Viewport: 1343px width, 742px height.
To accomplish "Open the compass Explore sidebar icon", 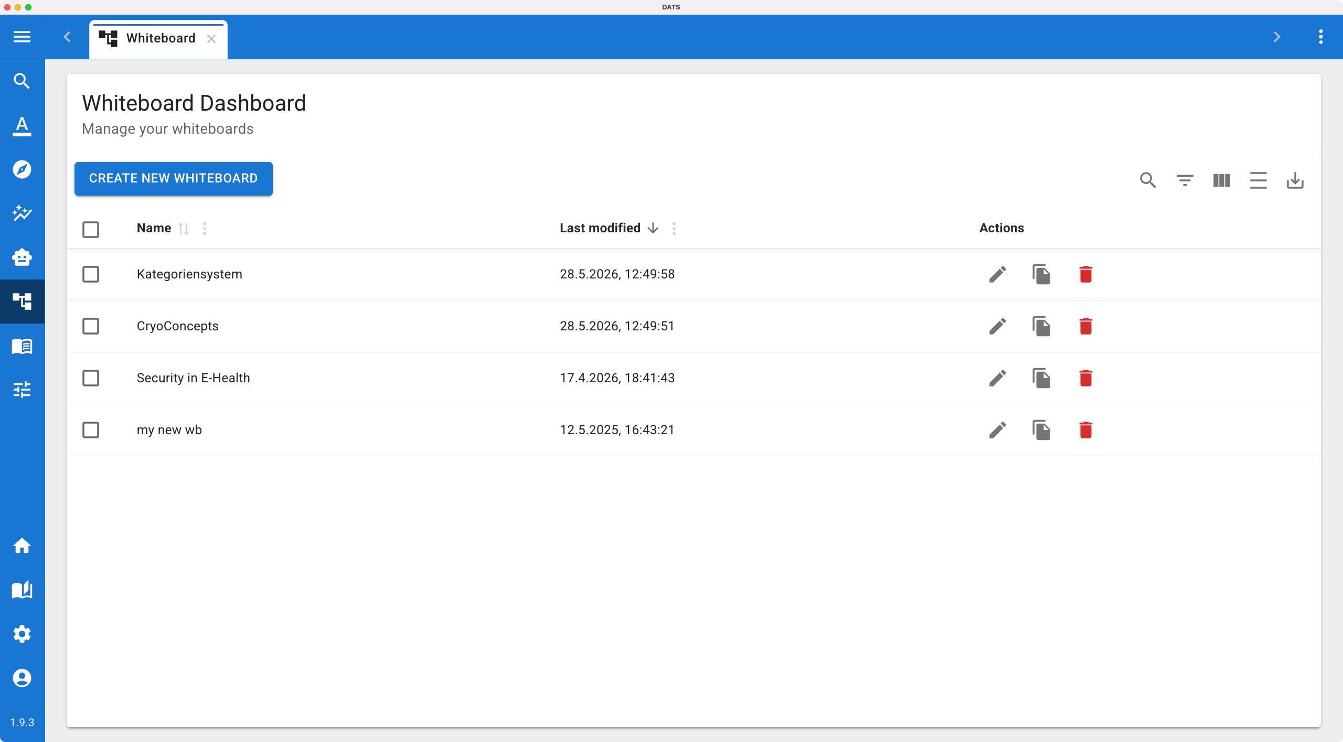I will pyautogui.click(x=22, y=169).
